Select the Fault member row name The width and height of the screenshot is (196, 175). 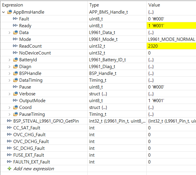(x=24, y=19)
